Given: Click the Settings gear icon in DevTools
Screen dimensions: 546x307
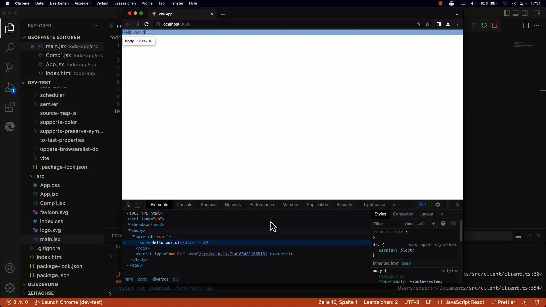Looking at the screenshot, I should (438, 205).
